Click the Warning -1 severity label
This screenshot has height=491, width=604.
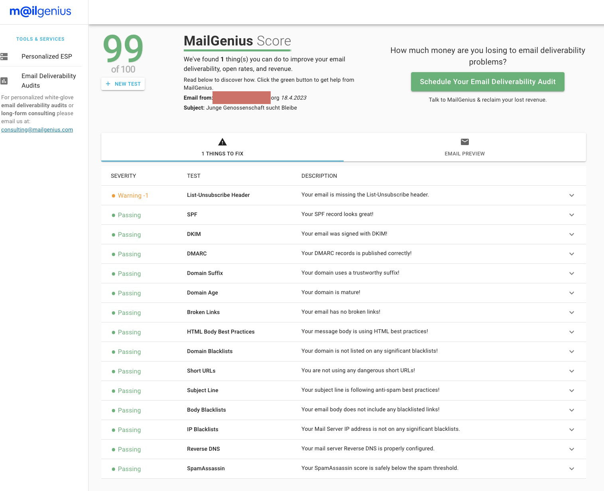point(133,195)
